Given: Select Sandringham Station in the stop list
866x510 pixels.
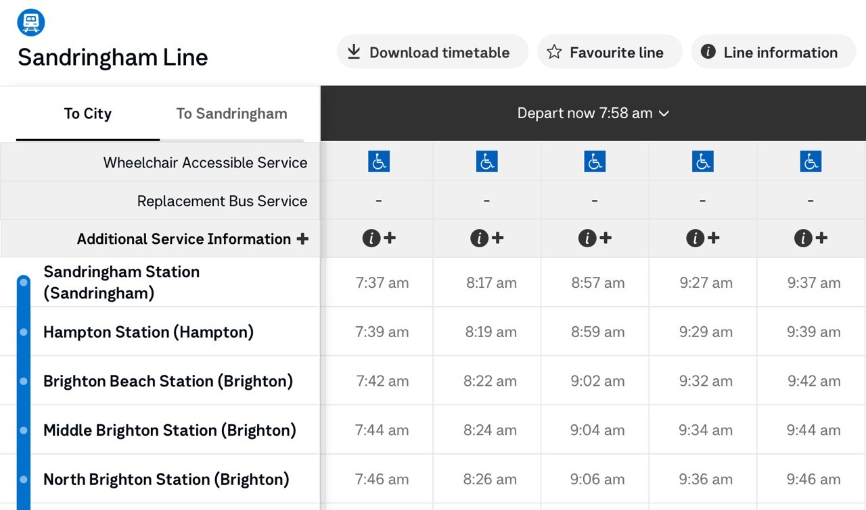Looking at the screenshot, I should (x=122, y=282).
